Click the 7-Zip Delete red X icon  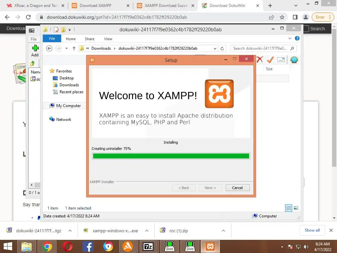[259, 59]
